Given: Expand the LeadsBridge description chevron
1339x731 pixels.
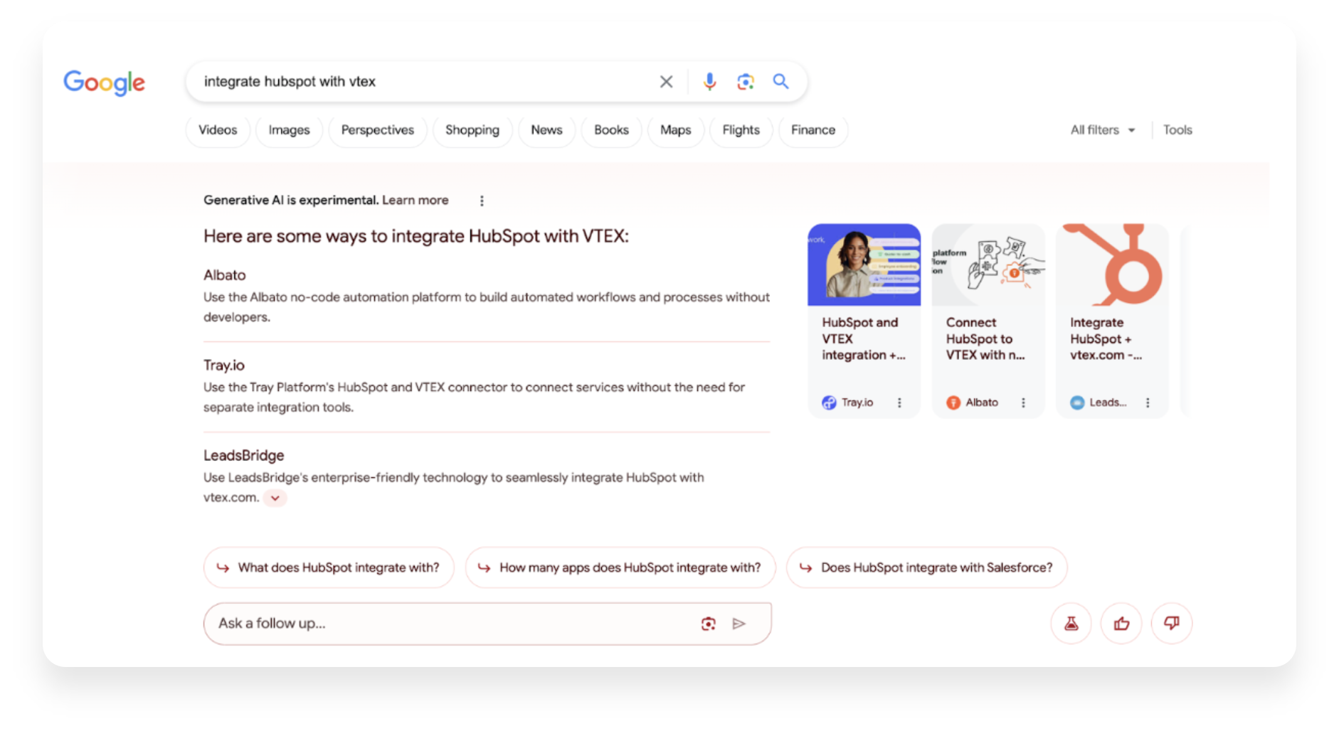Looking at the screenshot, I should [275, 498].
